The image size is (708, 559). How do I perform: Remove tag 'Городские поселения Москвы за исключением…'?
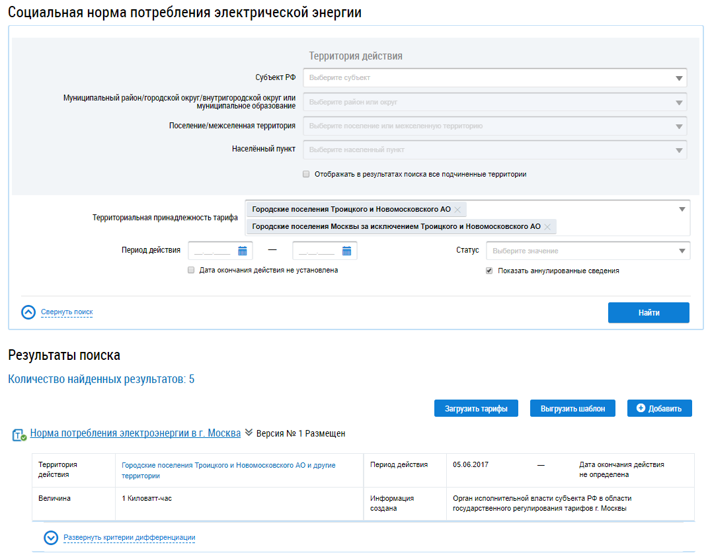547,226
